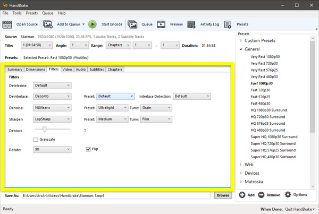This screenshot has width=319, height=214.
Task: Open the Queue icon in toolbar
Action: [x=132, y=24]
